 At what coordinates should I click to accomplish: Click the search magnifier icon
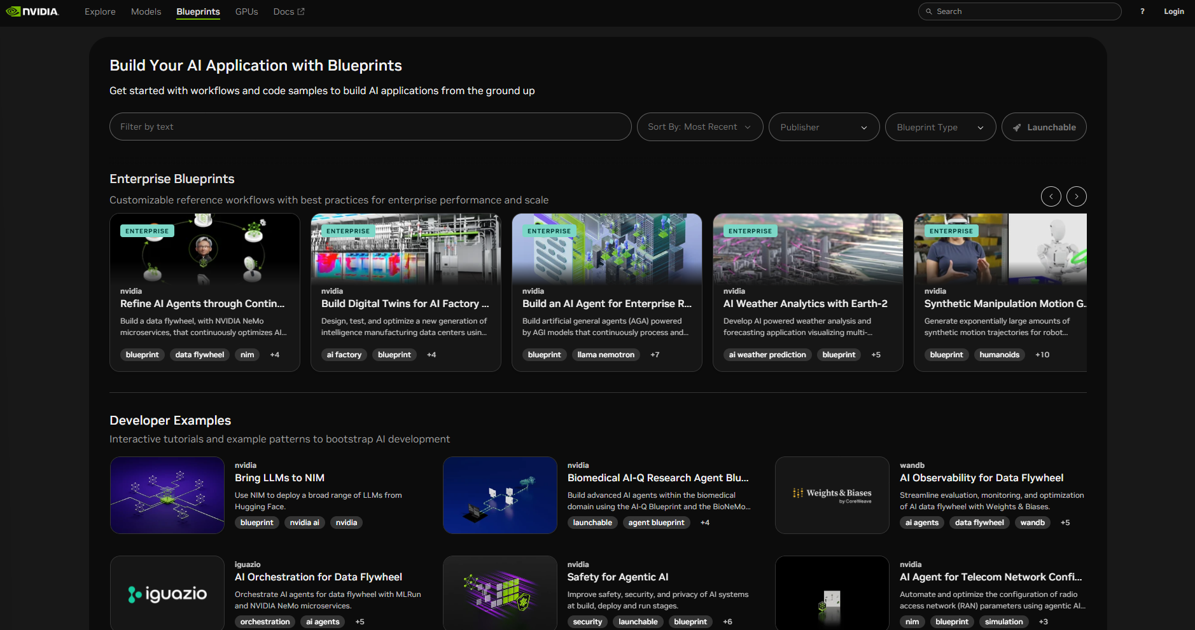929,11
